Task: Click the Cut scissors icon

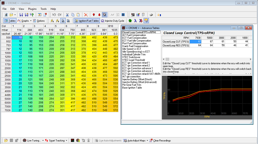Action: 67,15
